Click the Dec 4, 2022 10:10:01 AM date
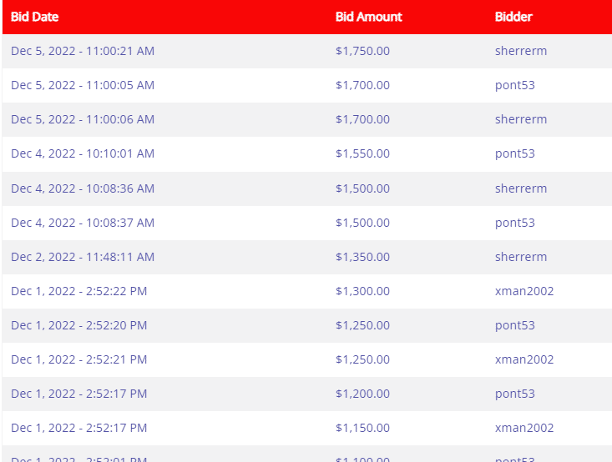 83,153
